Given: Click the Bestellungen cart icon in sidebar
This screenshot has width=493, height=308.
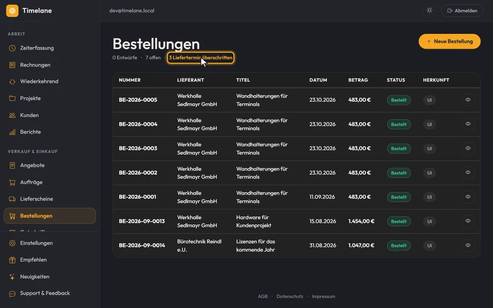Looking at the screenshot, I should point(12,216).
